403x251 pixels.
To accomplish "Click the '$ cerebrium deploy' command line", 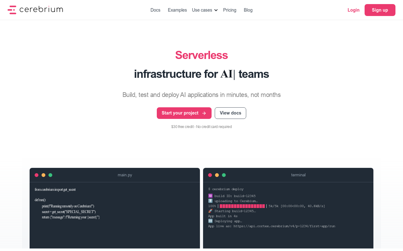I will pos(226,189).
